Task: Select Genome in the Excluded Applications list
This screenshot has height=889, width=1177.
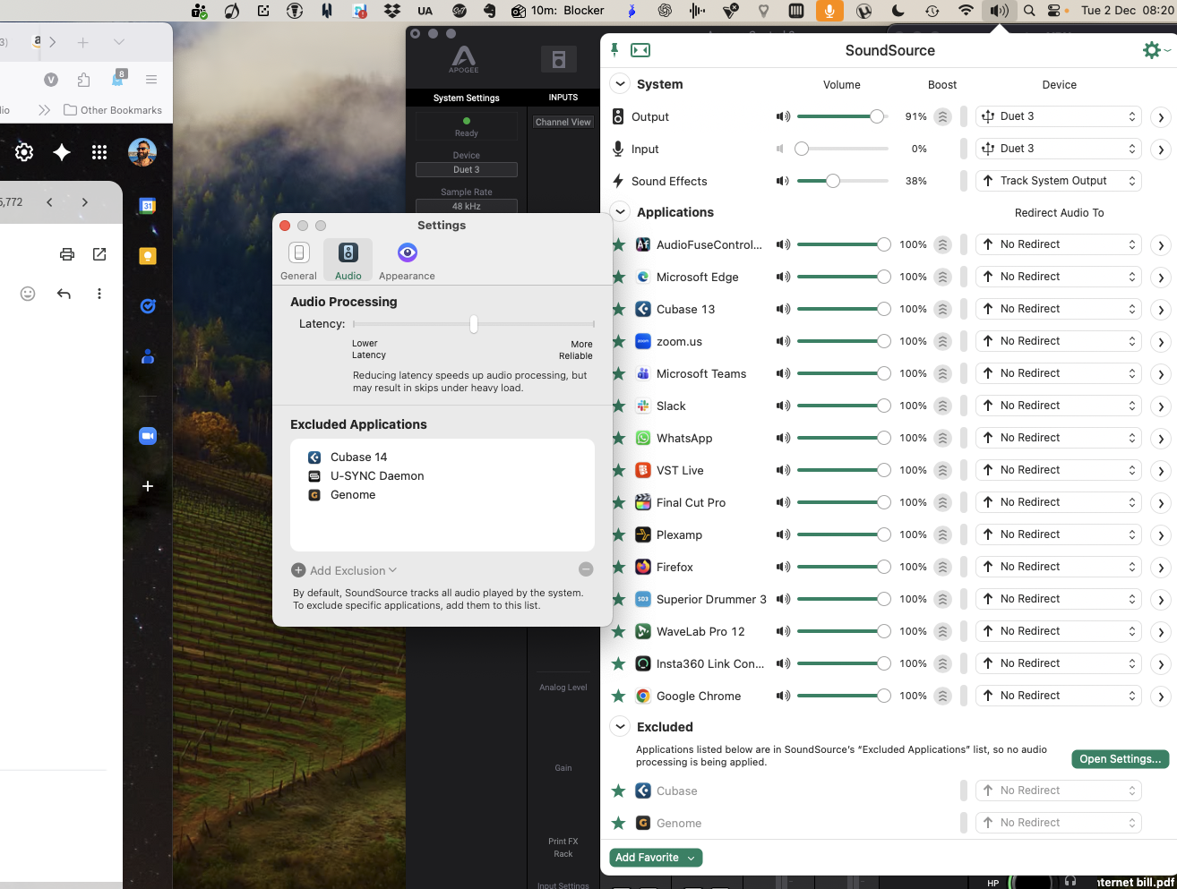Action: (353, 495)
